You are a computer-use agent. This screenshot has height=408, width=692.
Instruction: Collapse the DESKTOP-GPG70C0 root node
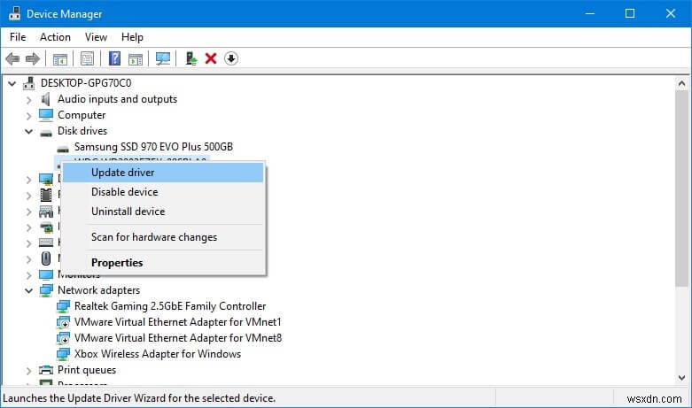tap(12, 83)
